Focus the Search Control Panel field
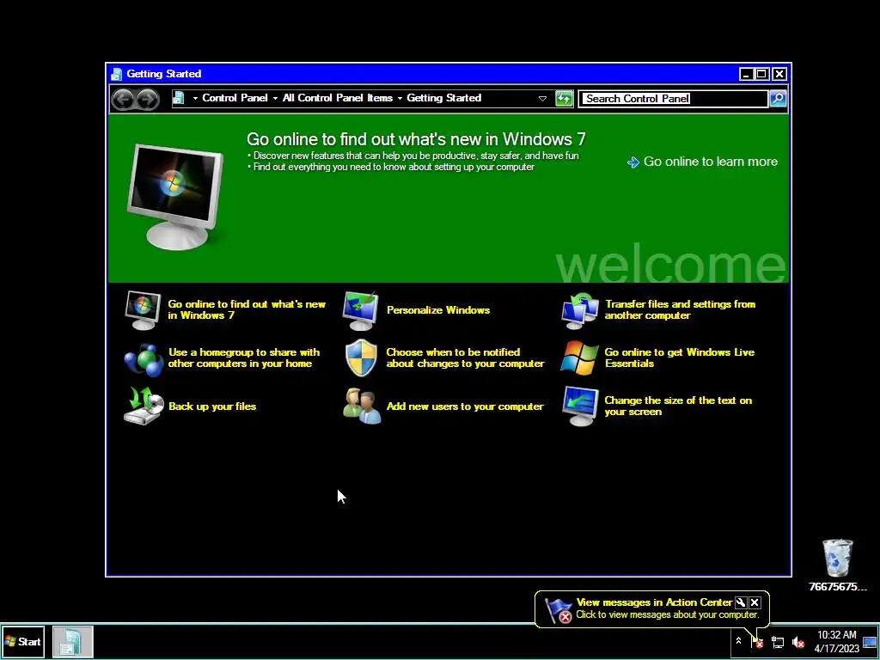Screen dimensions: 880x660 point(674,98)
